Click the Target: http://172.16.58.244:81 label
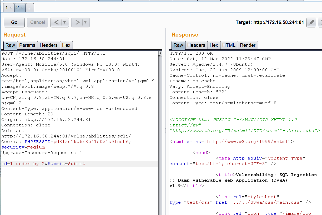The height and width of the screenshot is (215, 322). pos(270,23)
